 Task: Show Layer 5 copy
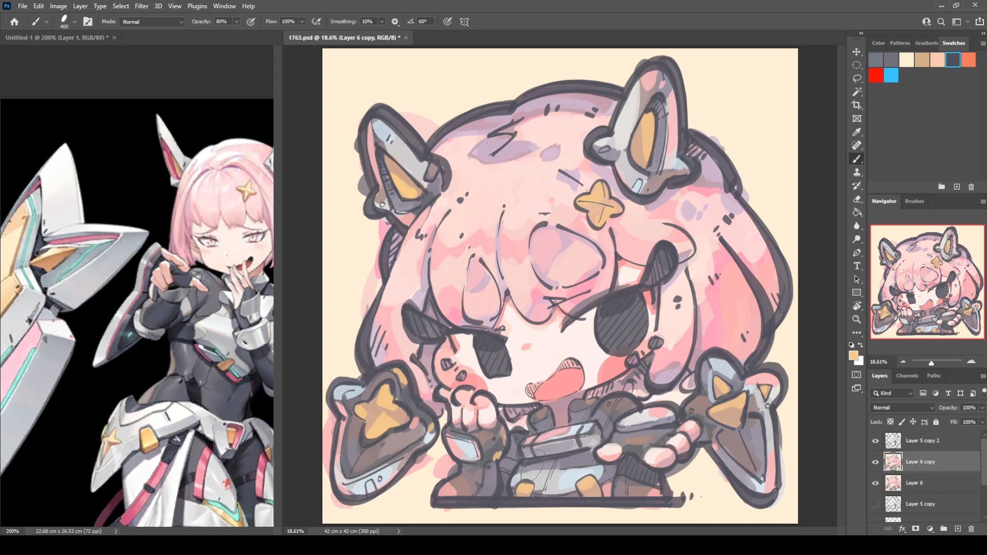tap(875, 504)
